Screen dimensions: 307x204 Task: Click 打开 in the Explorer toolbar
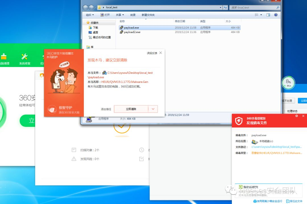point(105,15)
